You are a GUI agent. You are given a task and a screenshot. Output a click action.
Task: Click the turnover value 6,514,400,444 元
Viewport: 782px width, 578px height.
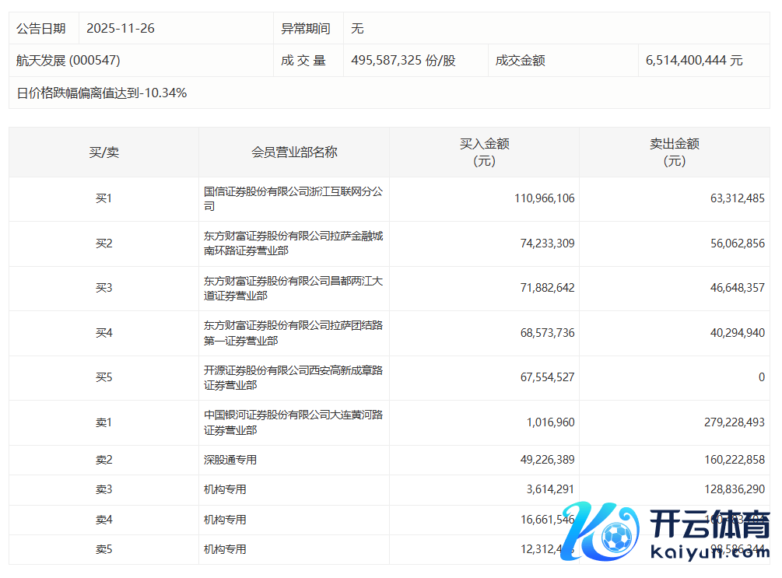tap(694, 61)
